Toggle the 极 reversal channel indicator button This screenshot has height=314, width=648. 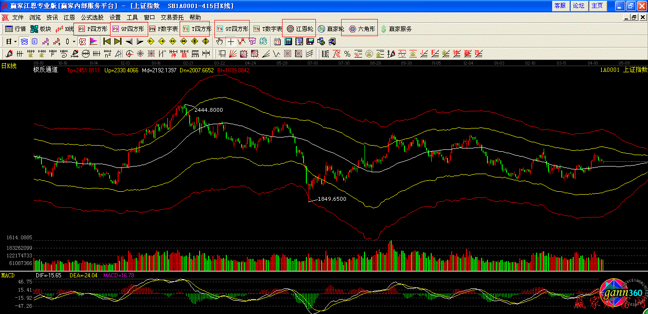(82, 41)
